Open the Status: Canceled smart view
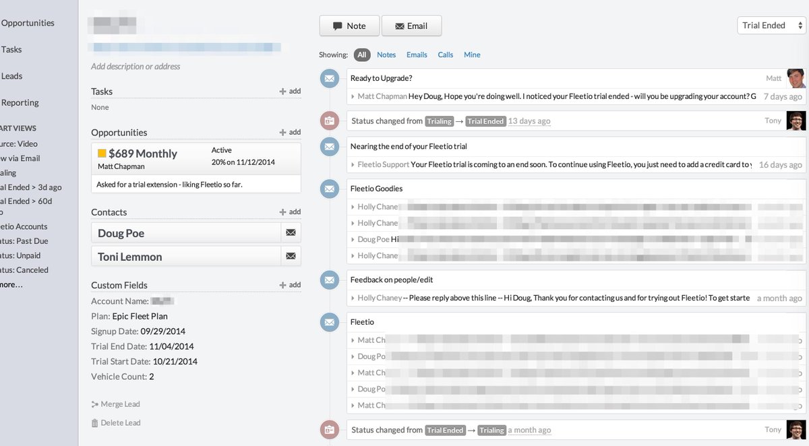809x446 pixels. [24, 269]
